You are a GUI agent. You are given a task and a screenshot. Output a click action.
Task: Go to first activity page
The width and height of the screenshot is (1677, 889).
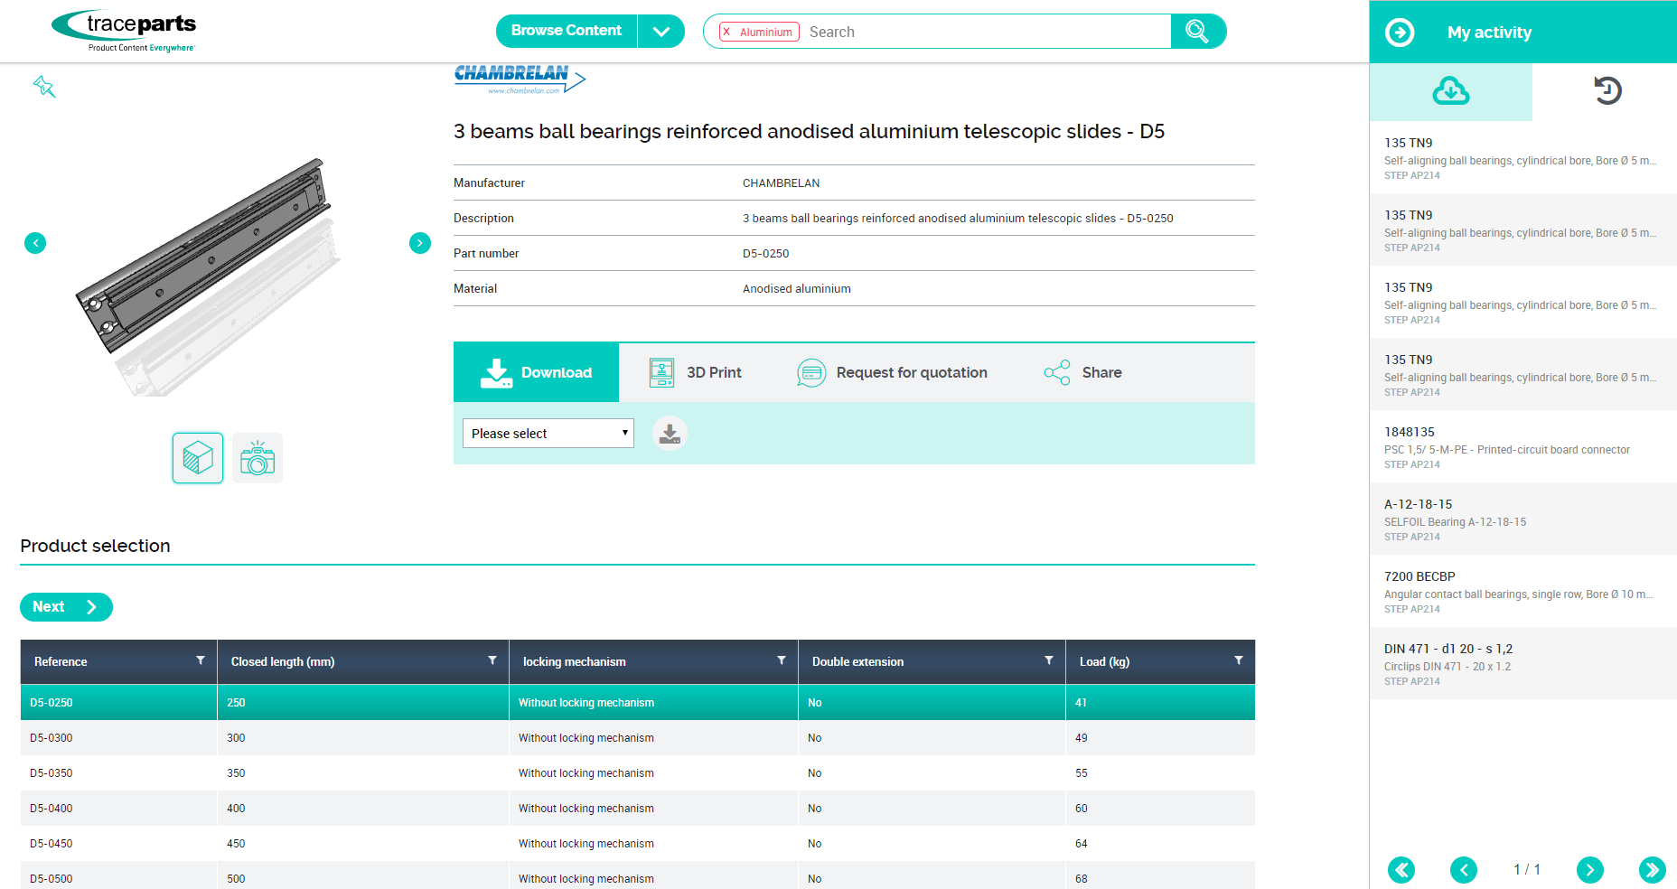click(1401, 869)
